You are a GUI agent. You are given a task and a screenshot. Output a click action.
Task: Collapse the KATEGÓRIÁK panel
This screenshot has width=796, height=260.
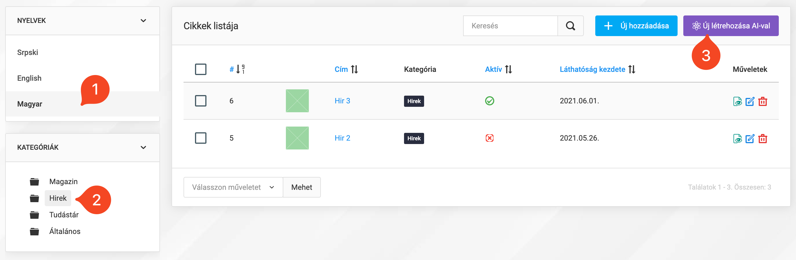point(143,147)
